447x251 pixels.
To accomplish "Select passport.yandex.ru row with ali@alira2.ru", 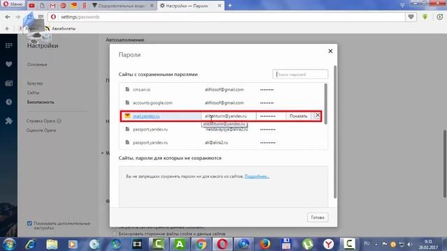I will (222, 142).
